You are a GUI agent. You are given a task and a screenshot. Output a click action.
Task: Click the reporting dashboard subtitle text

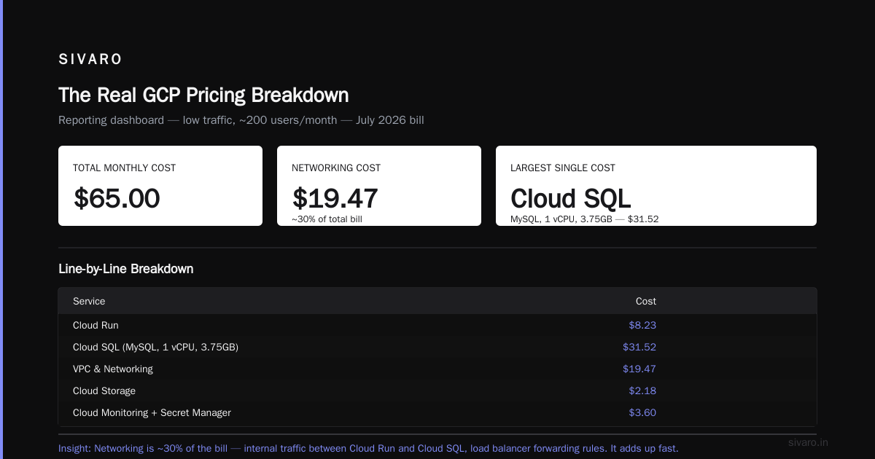click(x=241, y=120)
